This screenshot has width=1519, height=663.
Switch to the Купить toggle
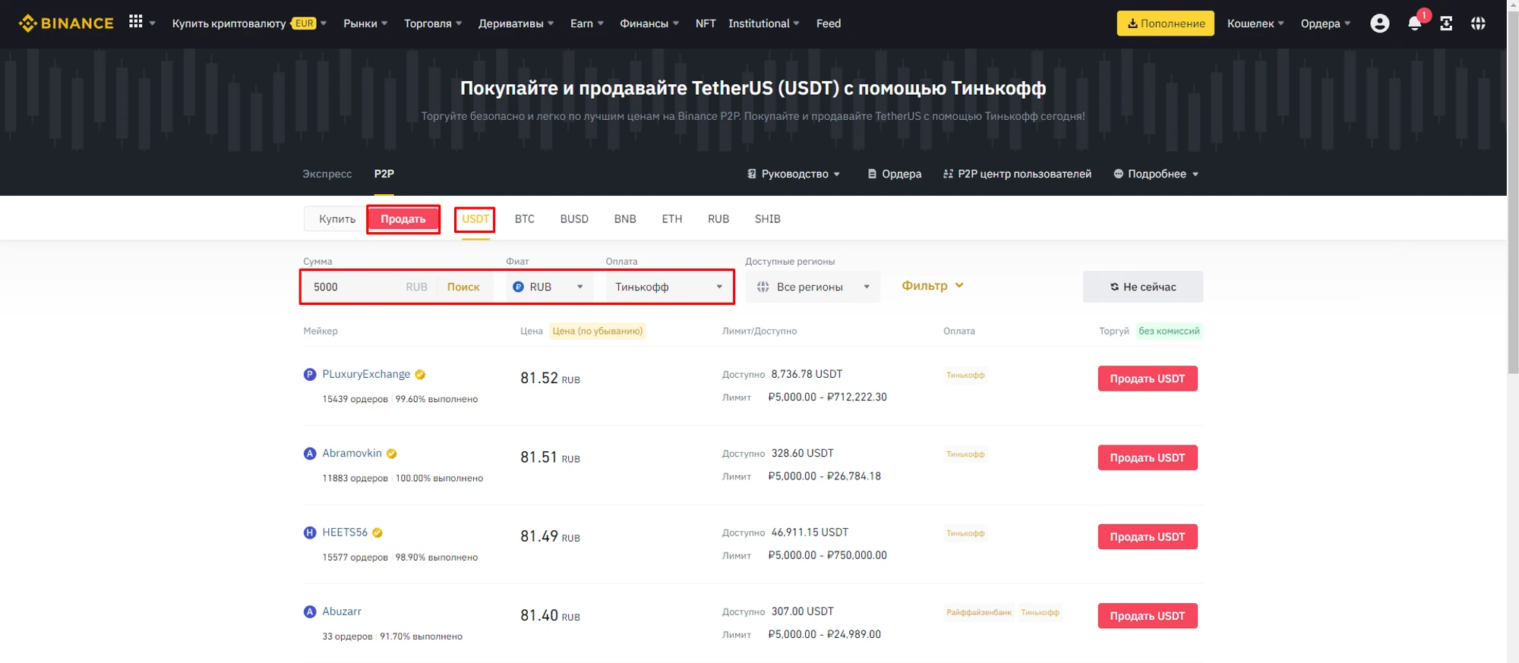[336, 219]
